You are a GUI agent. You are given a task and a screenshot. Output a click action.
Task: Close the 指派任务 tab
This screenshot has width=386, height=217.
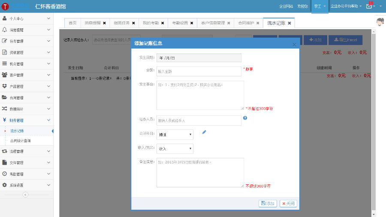point(133,23)
